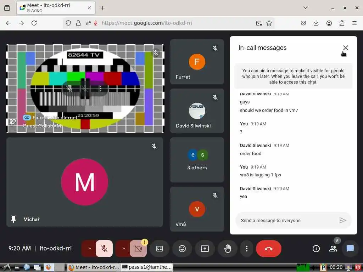The height and width of the screenshot is (272, 363).
Task: Open a new tab with the plus button
Action: [102, 8]
